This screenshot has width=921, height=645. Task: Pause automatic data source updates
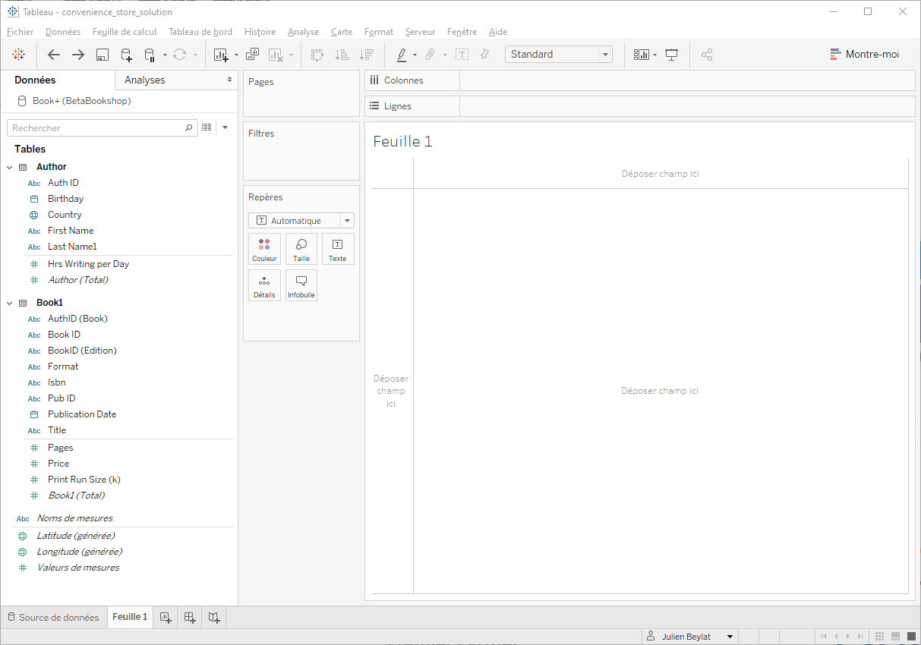150,55
